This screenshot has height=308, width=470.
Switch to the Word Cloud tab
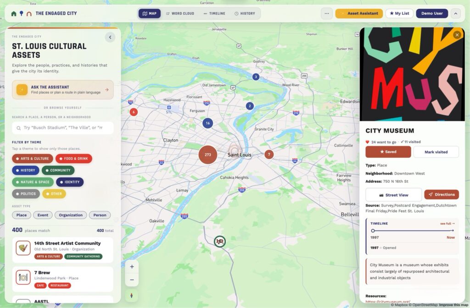click(x=180, y=13)
